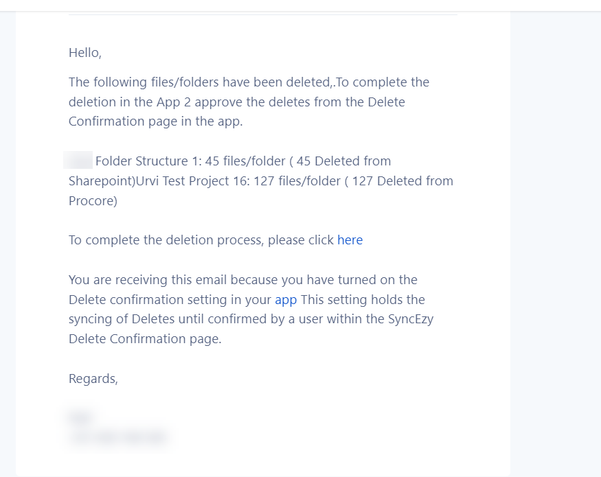Click the final "Delete Confirmation page." line
601x477 pixels.
coord(145,339)
